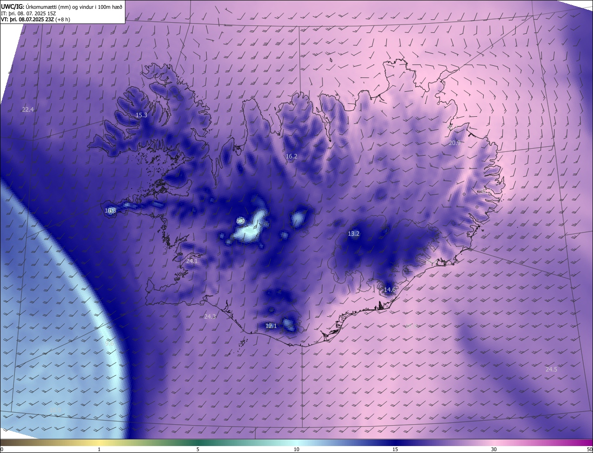Click the map value 13.2
The image size is (593, 453).
pos(353,234)
